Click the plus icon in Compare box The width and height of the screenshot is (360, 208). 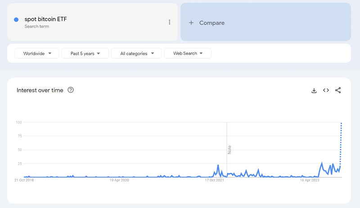coord(191,23)
